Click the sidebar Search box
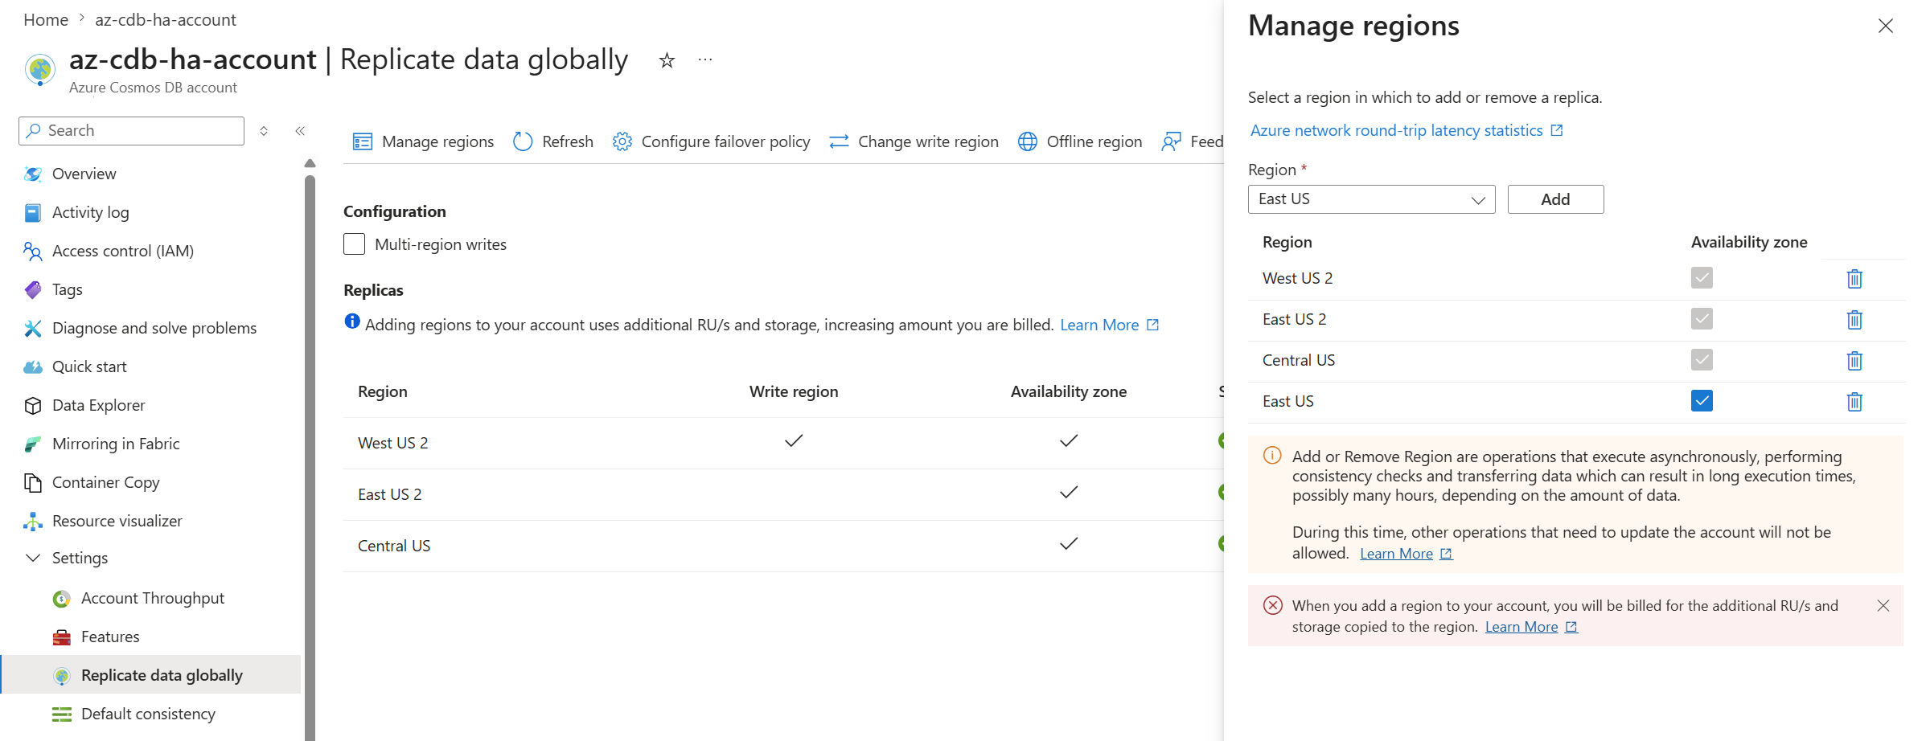 131,131
